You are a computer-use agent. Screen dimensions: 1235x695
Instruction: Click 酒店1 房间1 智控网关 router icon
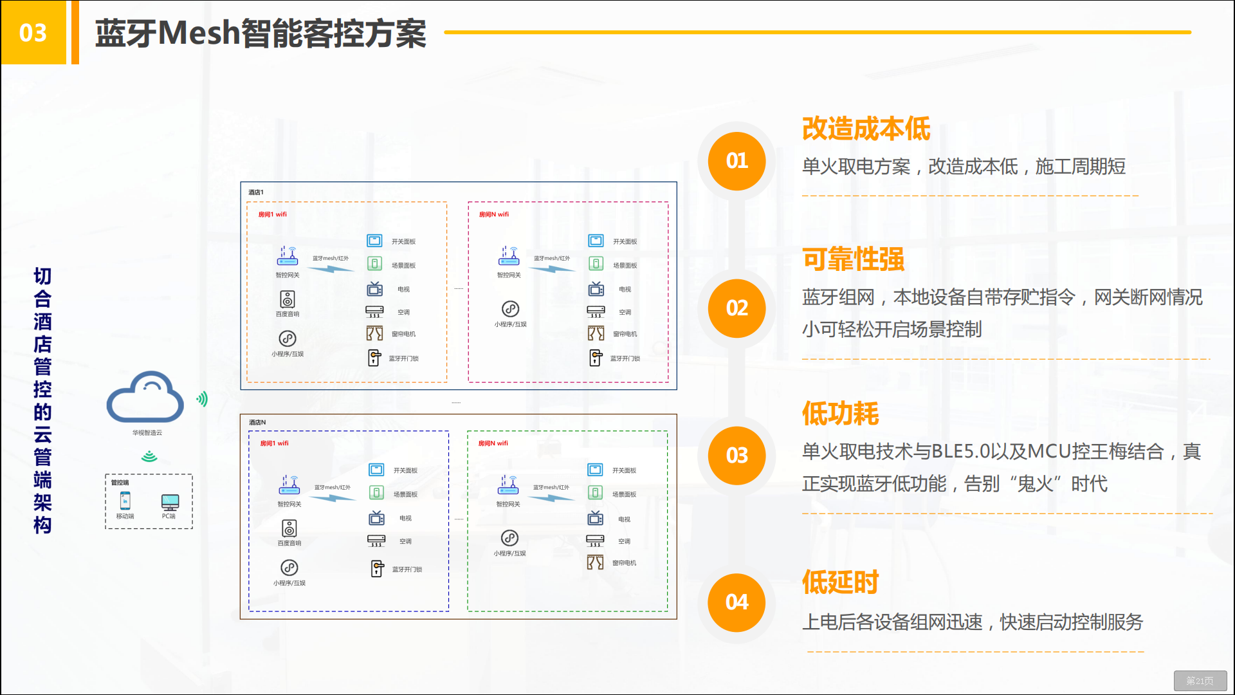click(x=288, y=256)
